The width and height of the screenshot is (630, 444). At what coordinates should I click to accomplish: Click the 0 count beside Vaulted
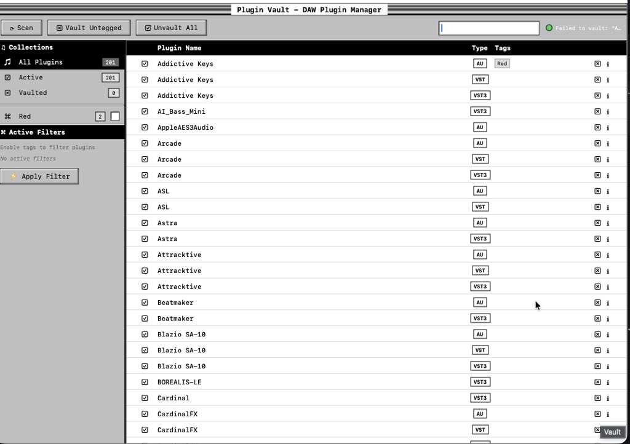point(114,93)
